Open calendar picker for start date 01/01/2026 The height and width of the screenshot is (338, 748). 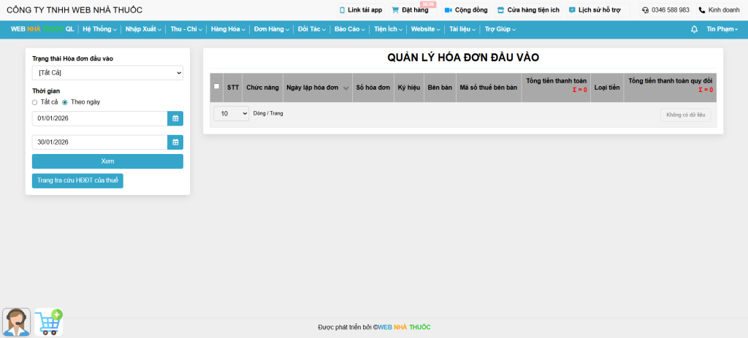(175, 118)
